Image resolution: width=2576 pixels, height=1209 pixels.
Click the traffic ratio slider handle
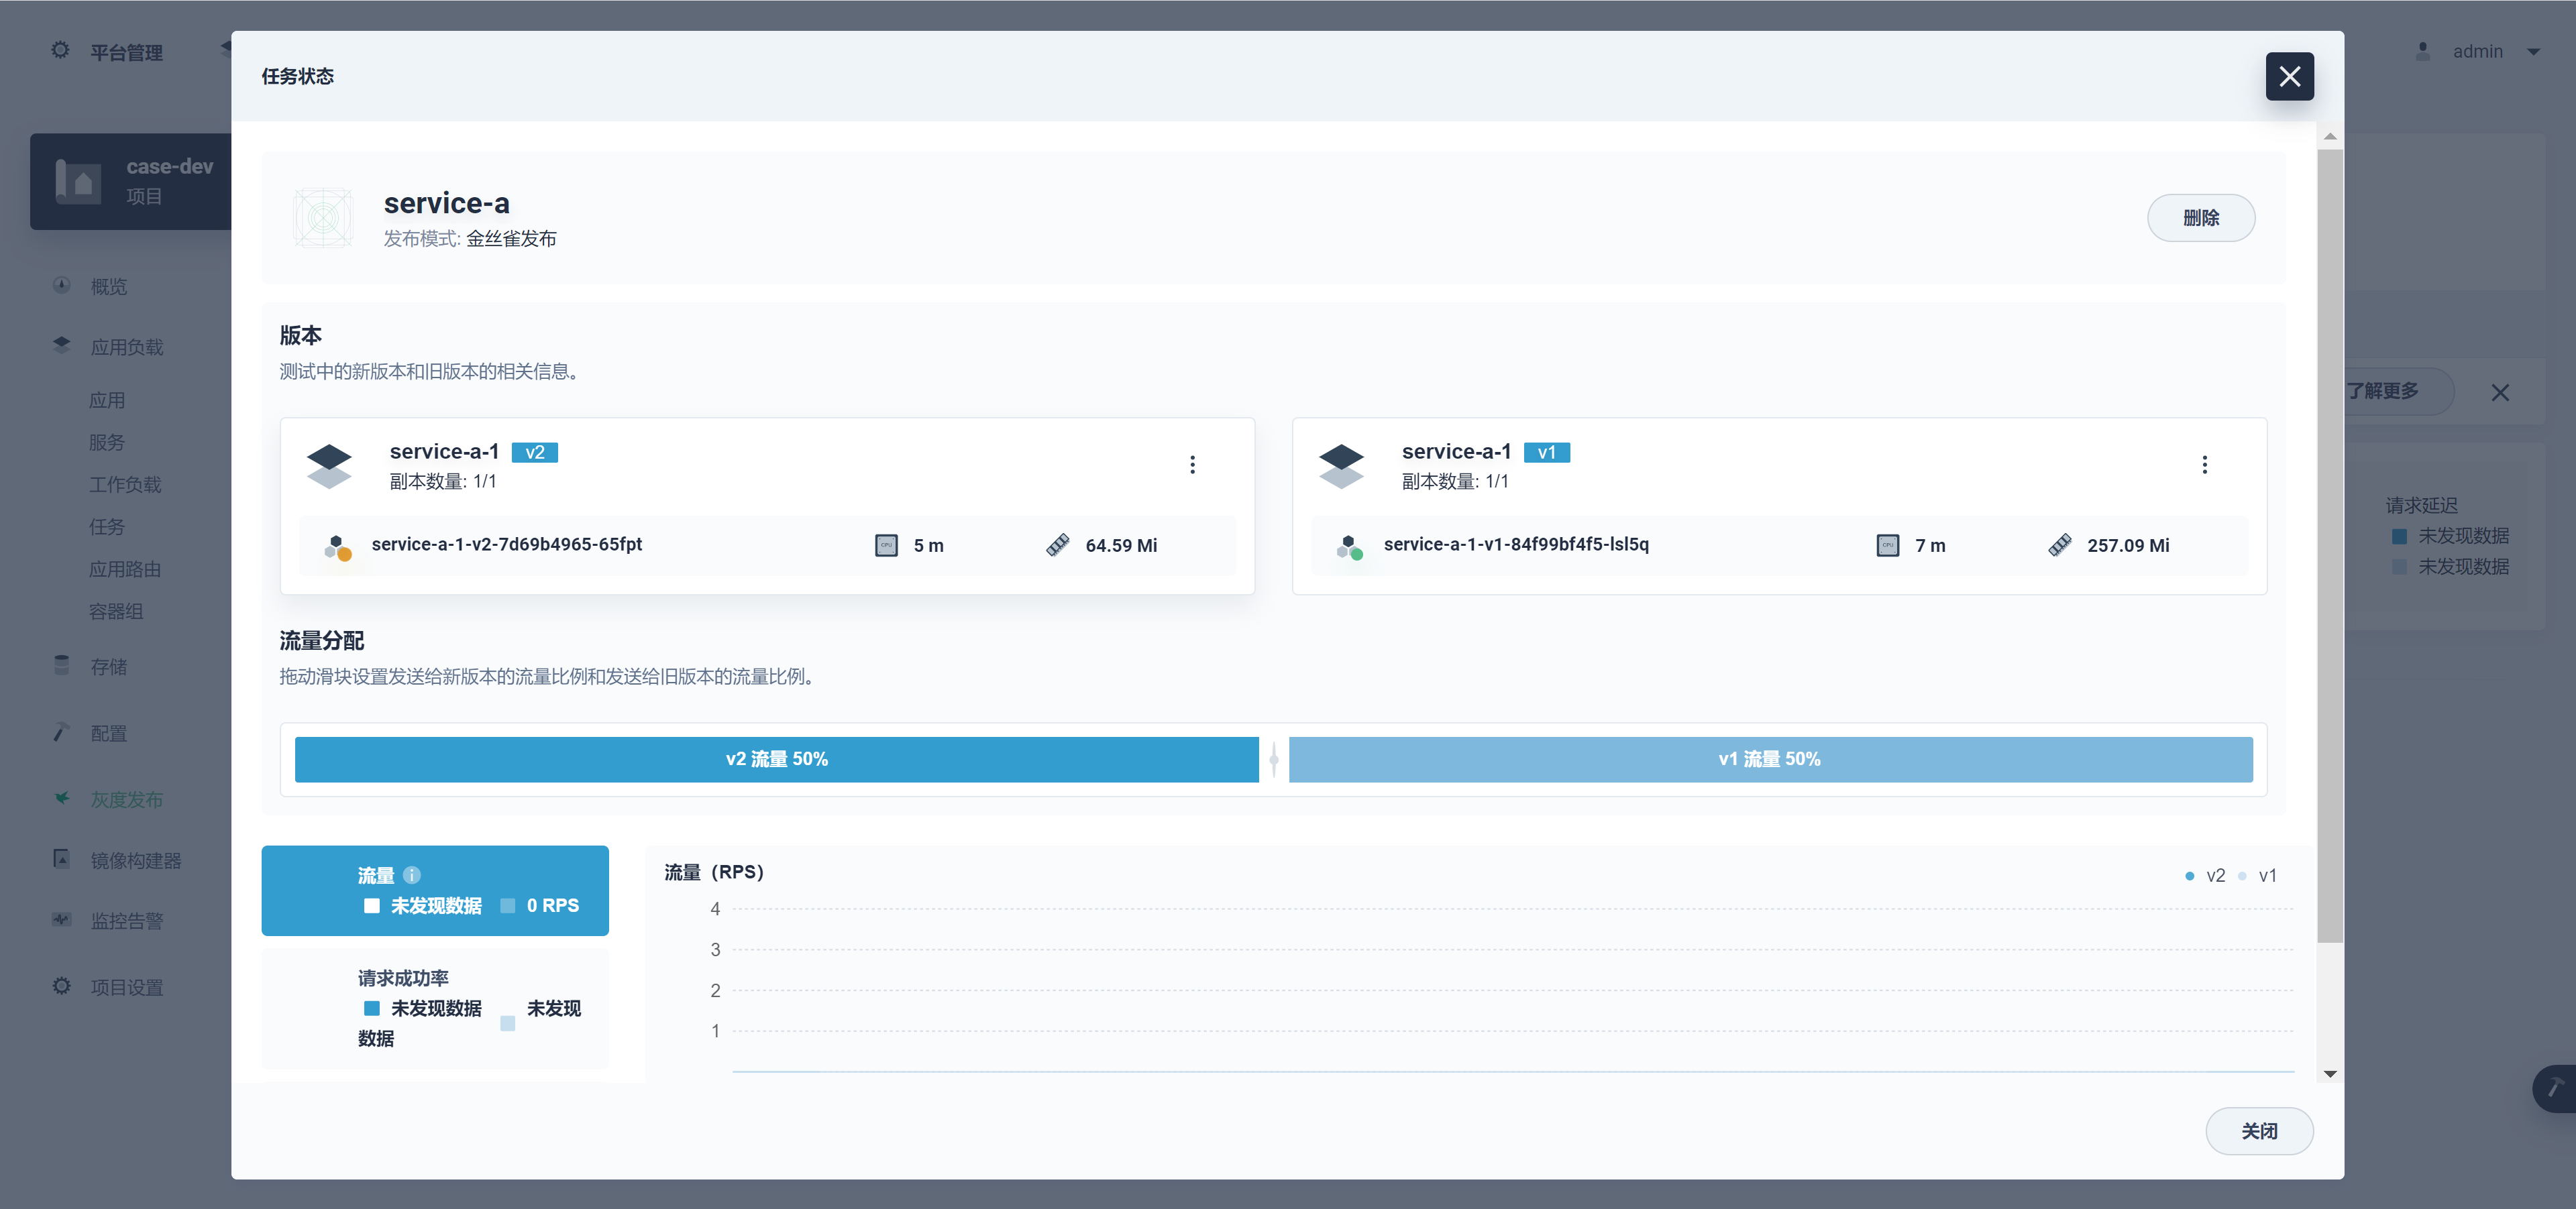[x=1273, y=759]
